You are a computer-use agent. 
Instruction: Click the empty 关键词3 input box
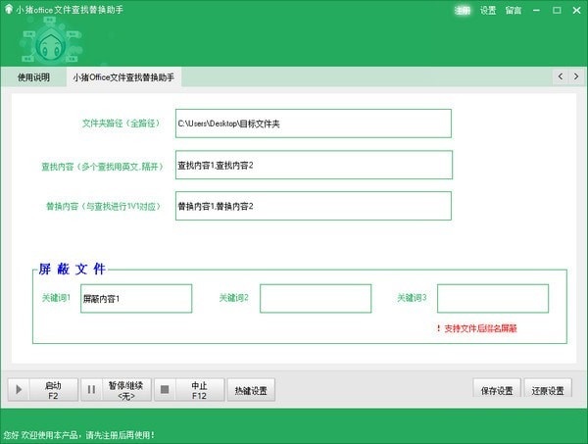pyautogui.click(x=492, y=298)
